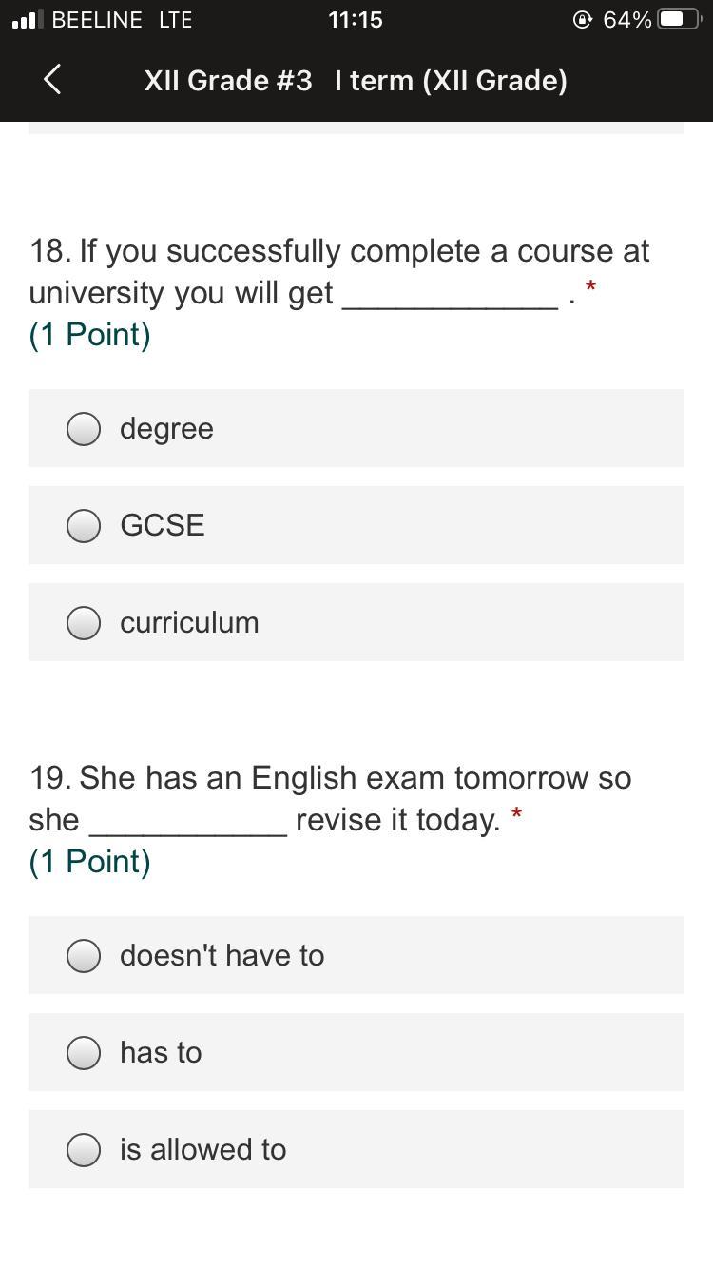
Task: Choose the 'curriculum' radio option
Action: tap(84, 623)
